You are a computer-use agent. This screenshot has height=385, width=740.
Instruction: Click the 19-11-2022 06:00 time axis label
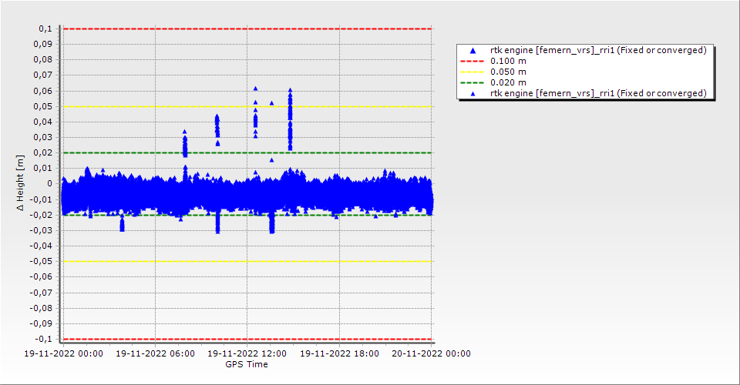pos(155,354)
